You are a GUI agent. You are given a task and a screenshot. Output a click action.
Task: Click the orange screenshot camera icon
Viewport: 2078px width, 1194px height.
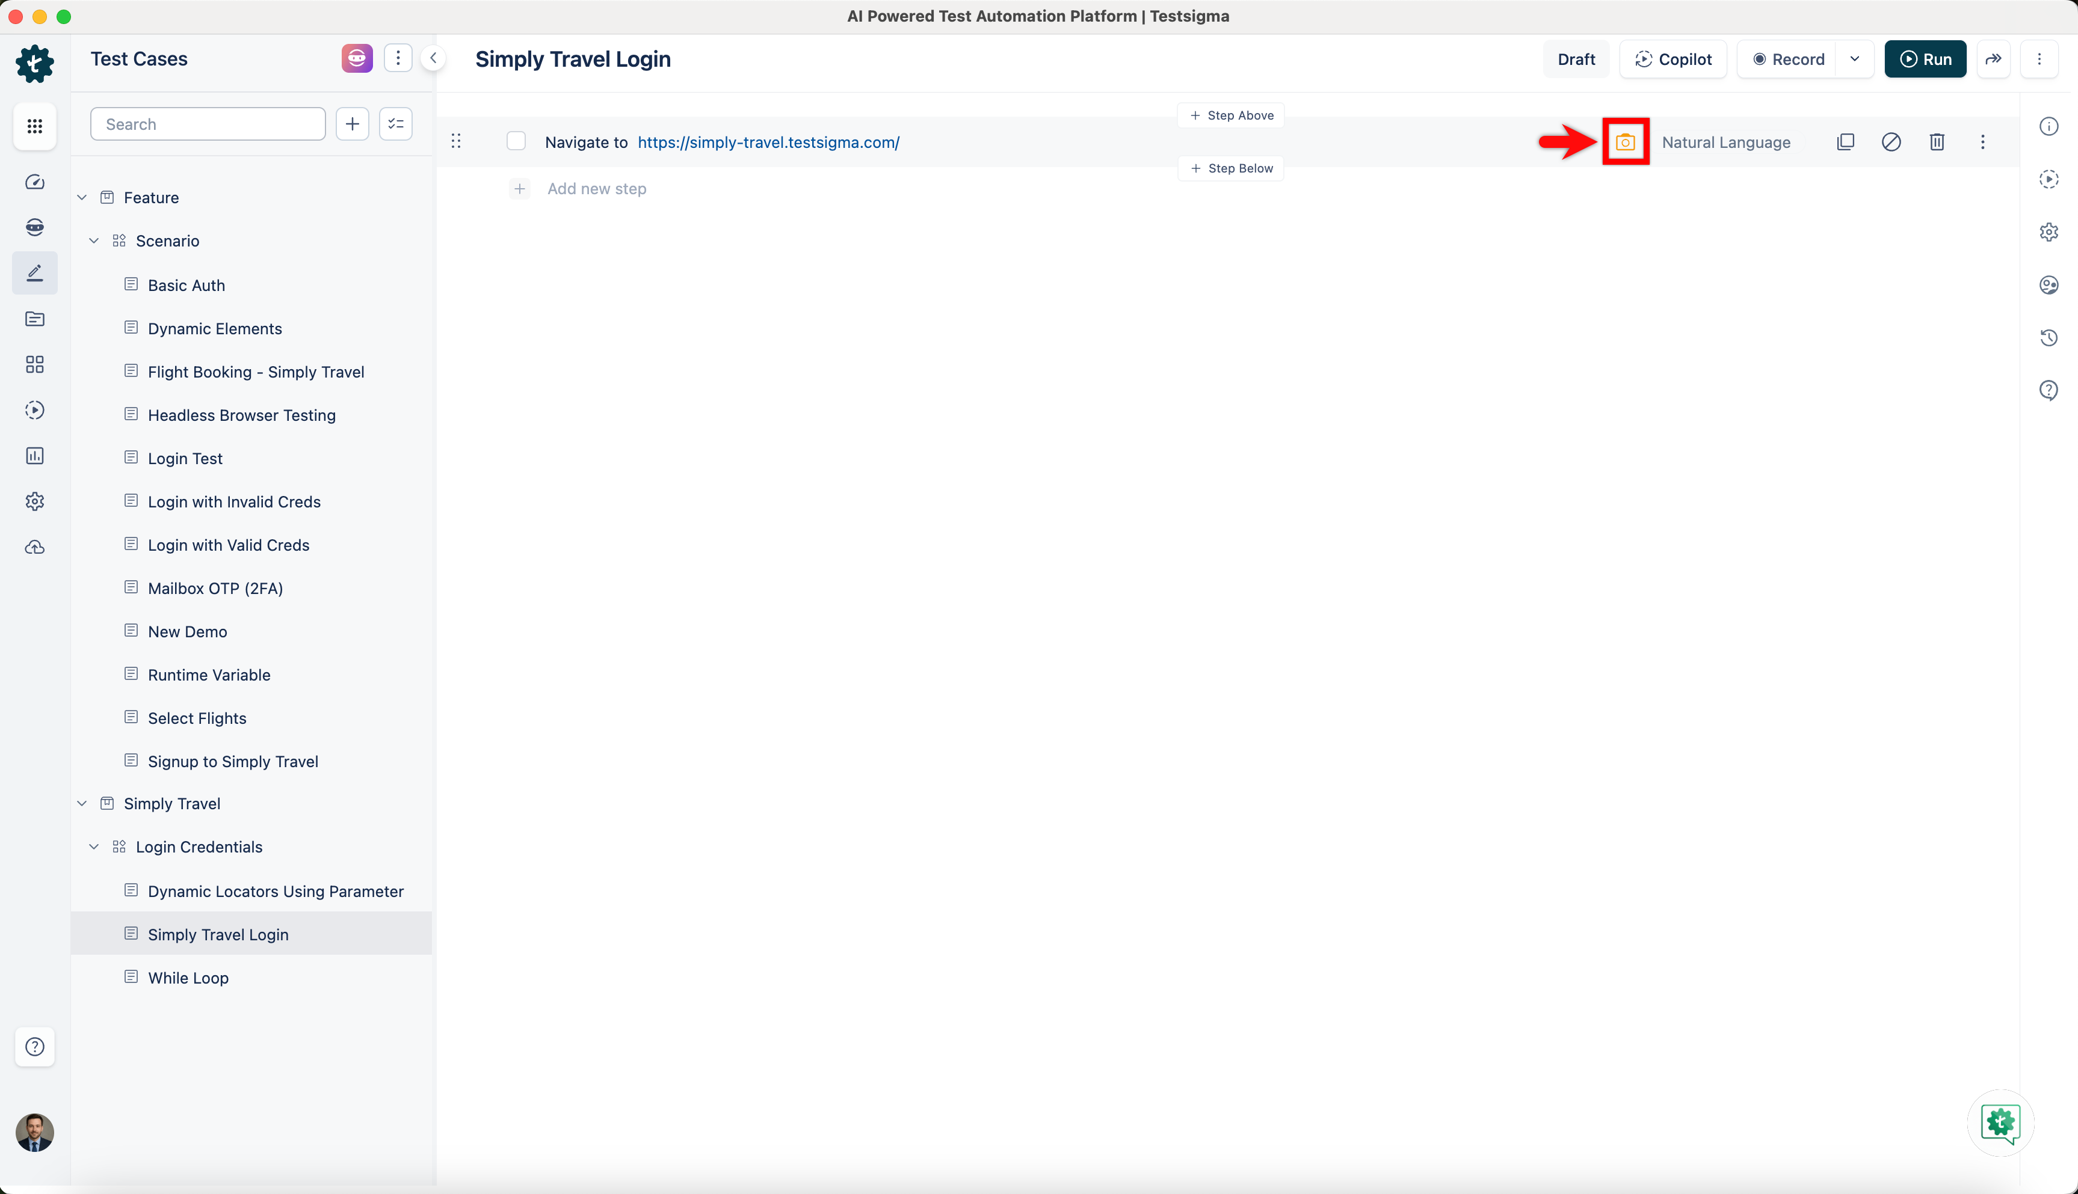point(1625,142)
